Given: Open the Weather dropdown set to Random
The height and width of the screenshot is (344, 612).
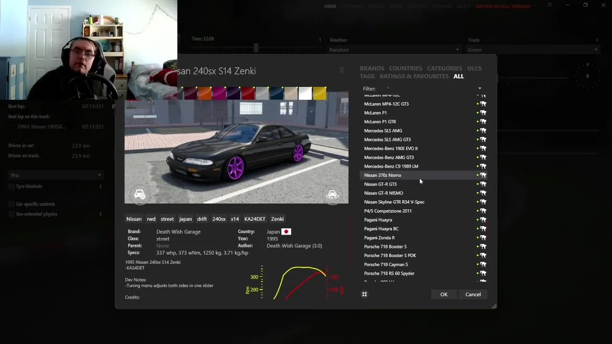Looking at the screenshot, I should [x=394, y=50].
